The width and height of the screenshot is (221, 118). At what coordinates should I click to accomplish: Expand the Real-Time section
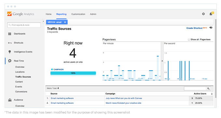[19, 61]
